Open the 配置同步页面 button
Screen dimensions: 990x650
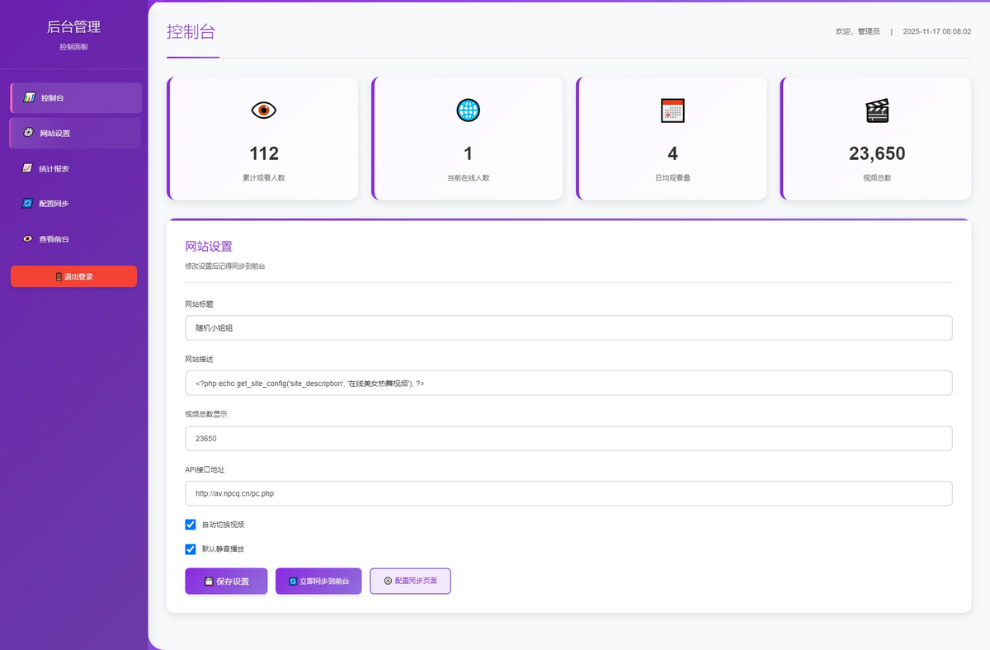coord(410,581)
